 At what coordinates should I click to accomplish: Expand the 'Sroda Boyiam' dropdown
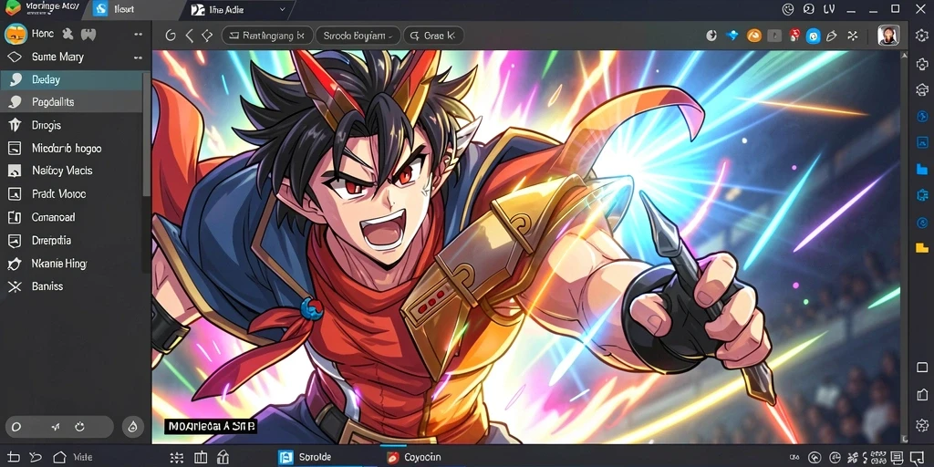tap(358, 36)
